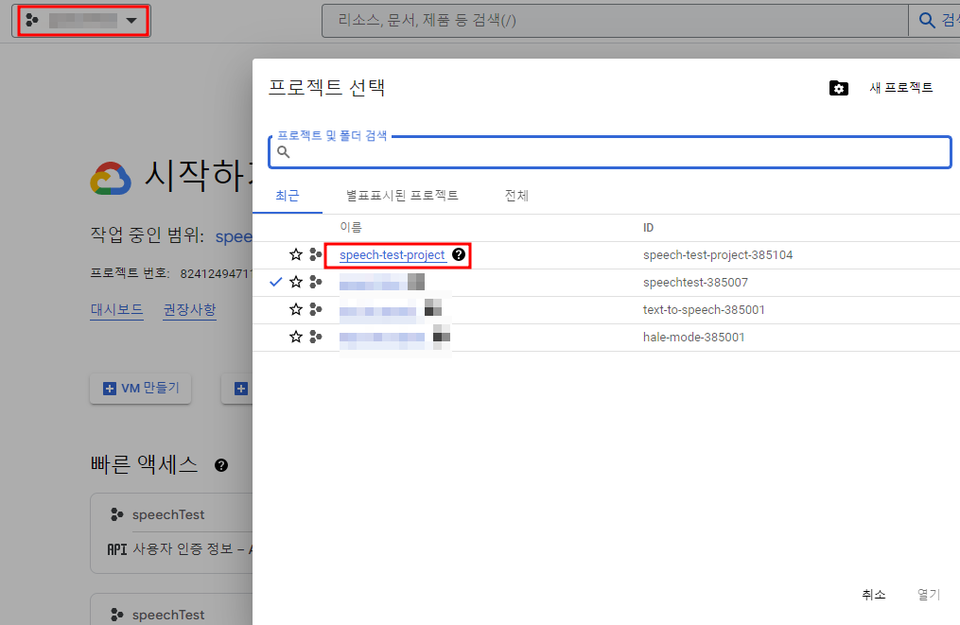The width and height of the screenshot is (960, 625).
Task: Click project icon in first speechTest card
Action: 116,514
